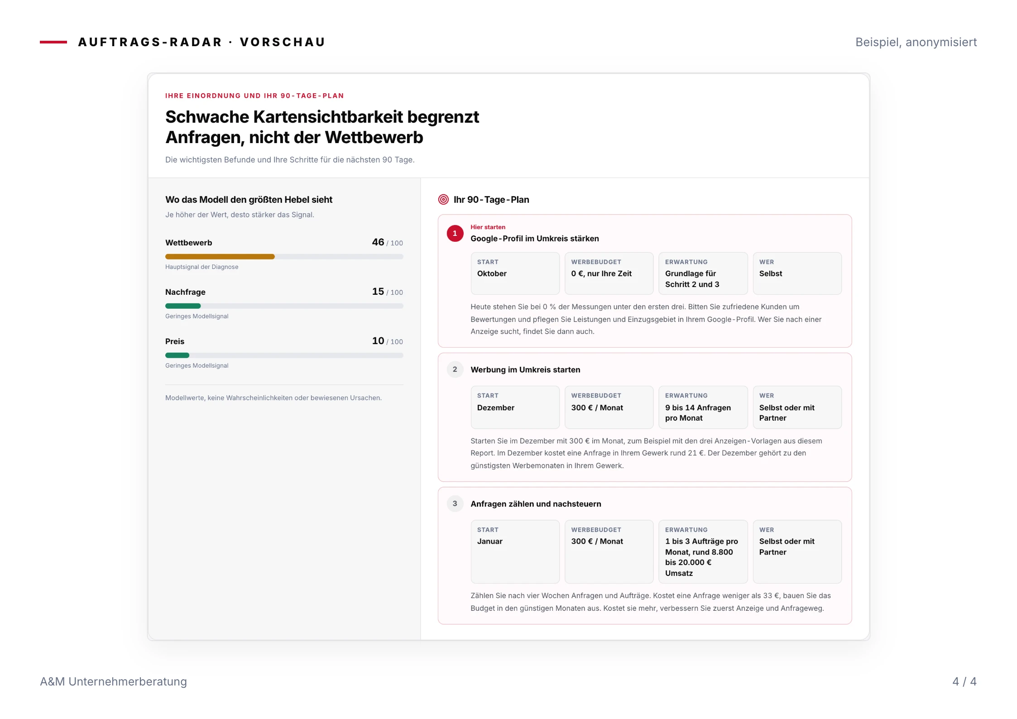Click 'IHRE EINORDNUNG UND IHR 90-TAGE-PLAN' label
This screenshot has height=719, width=1017.
click(254, 96)
